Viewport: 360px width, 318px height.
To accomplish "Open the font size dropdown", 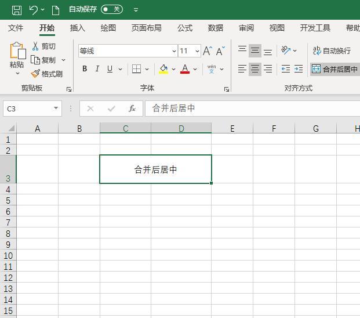I will (x=197, y=51).
